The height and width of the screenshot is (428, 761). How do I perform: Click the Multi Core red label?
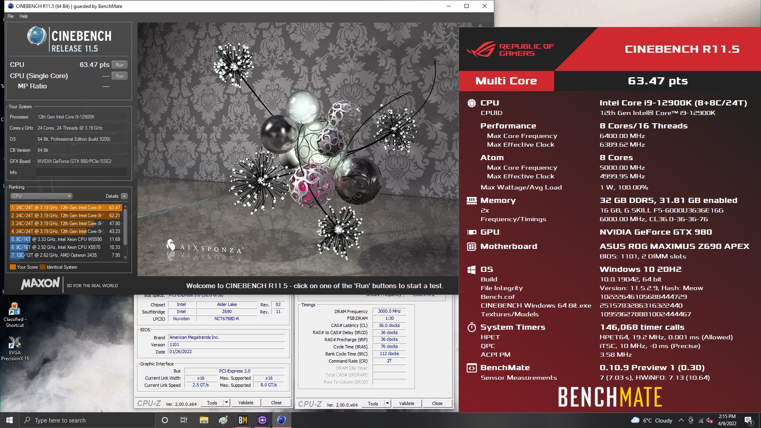(506, 81)
